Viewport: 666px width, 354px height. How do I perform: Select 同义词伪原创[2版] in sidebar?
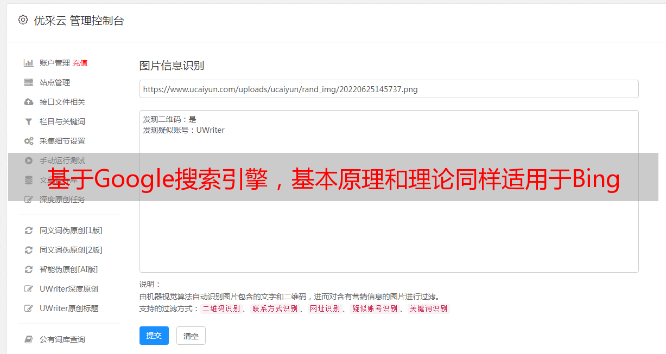tap(71, 250)
